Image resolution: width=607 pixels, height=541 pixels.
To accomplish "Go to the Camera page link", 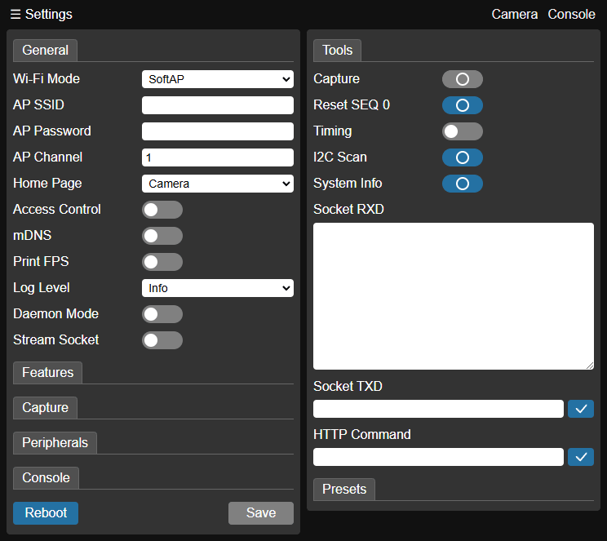I will point(514,15).
